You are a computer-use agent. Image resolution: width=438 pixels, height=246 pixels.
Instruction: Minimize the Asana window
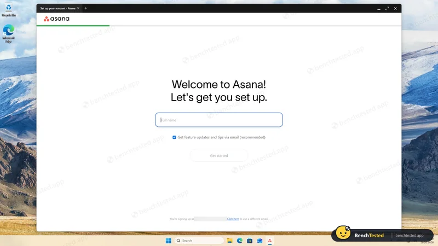[379, 9]
